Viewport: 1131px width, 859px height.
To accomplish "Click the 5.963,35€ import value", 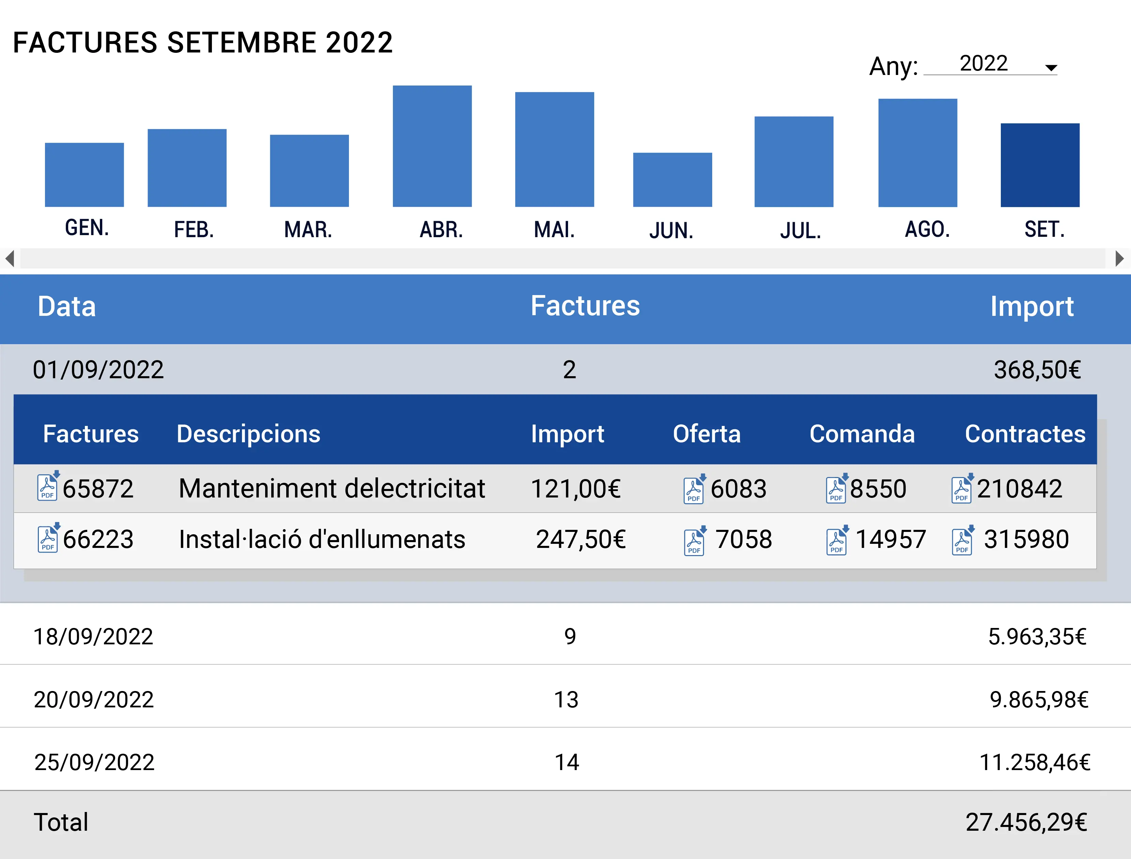I will [1037, 636].
